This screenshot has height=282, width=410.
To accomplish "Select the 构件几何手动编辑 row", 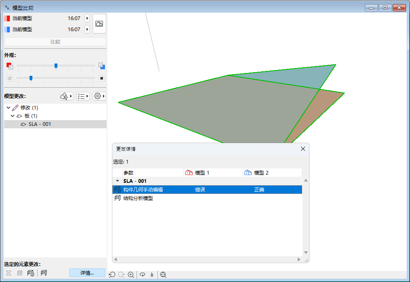I will [207, 189].
